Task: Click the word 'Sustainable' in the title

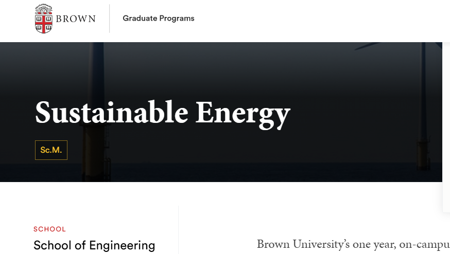Action: (x=111, y=113)
